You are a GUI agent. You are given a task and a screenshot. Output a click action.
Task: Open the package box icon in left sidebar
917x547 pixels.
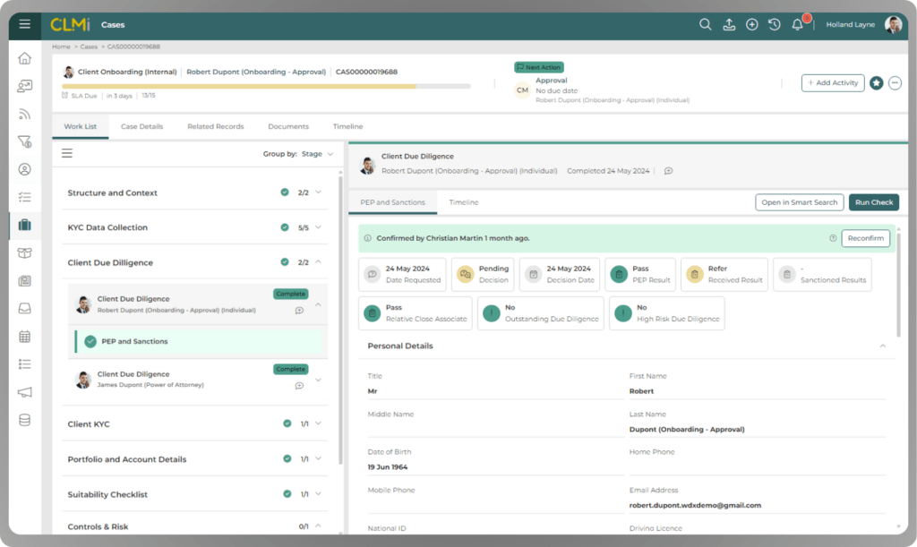point(24,253)
